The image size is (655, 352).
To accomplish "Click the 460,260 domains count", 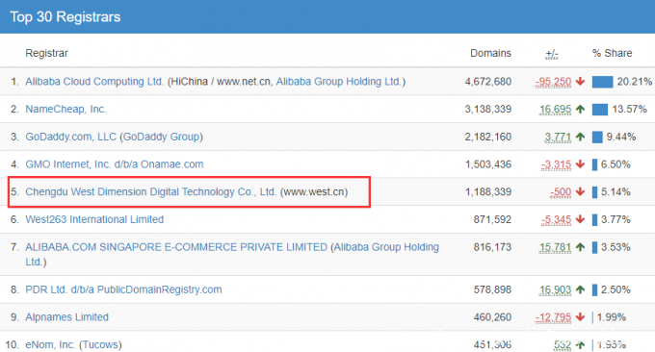I will (x=492, y=317).
